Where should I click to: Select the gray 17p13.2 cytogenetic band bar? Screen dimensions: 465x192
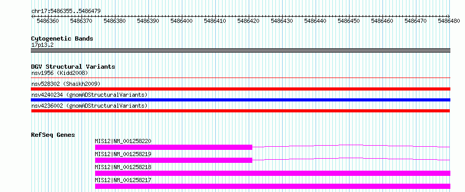point(240,50)
